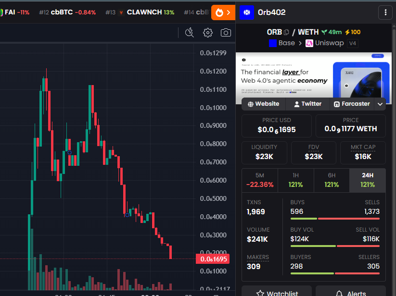
Task: Click the buy volume versus sell volume bar
Action: pos(335,246)
